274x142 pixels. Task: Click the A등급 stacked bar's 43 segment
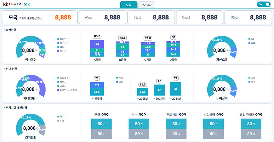[97, 44]
